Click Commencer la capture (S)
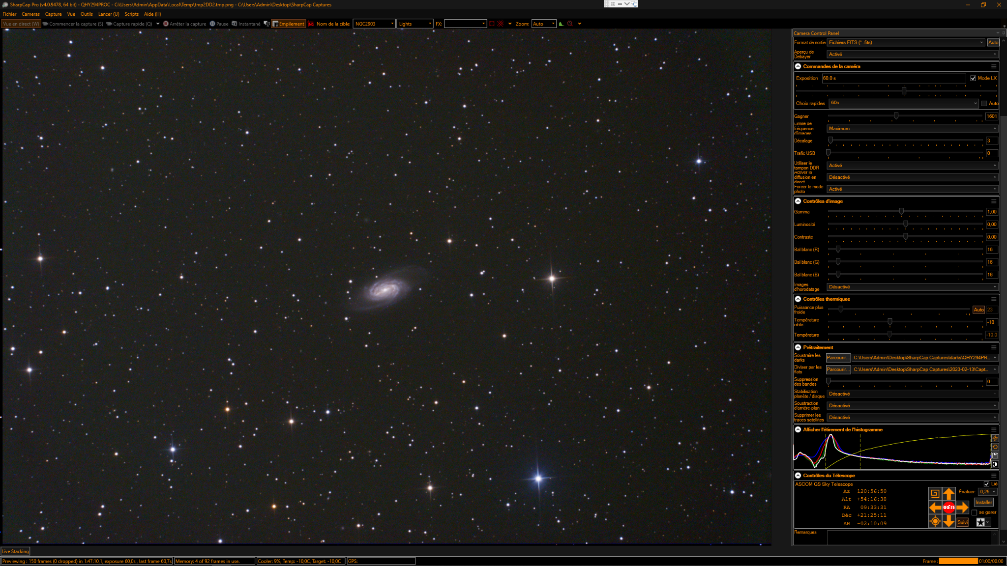1007x566 pixels. 73,24
